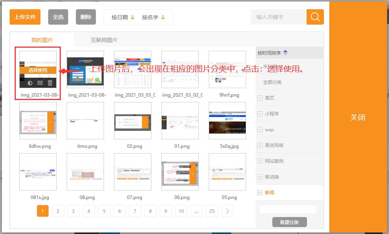Expand the 移动端 category
The image size is (389, 234).
pos(260,176)
